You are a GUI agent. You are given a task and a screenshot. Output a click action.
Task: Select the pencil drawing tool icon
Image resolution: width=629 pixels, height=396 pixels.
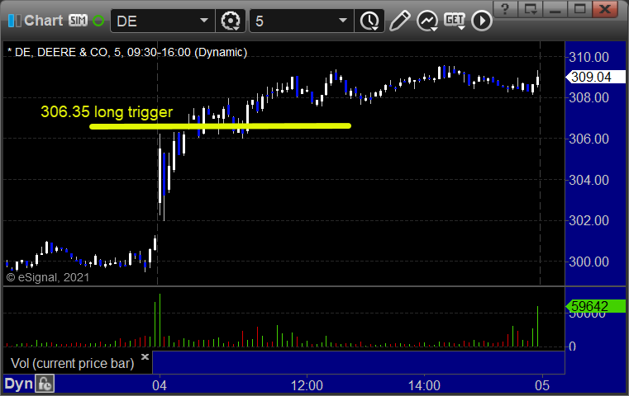coord(399,21)
